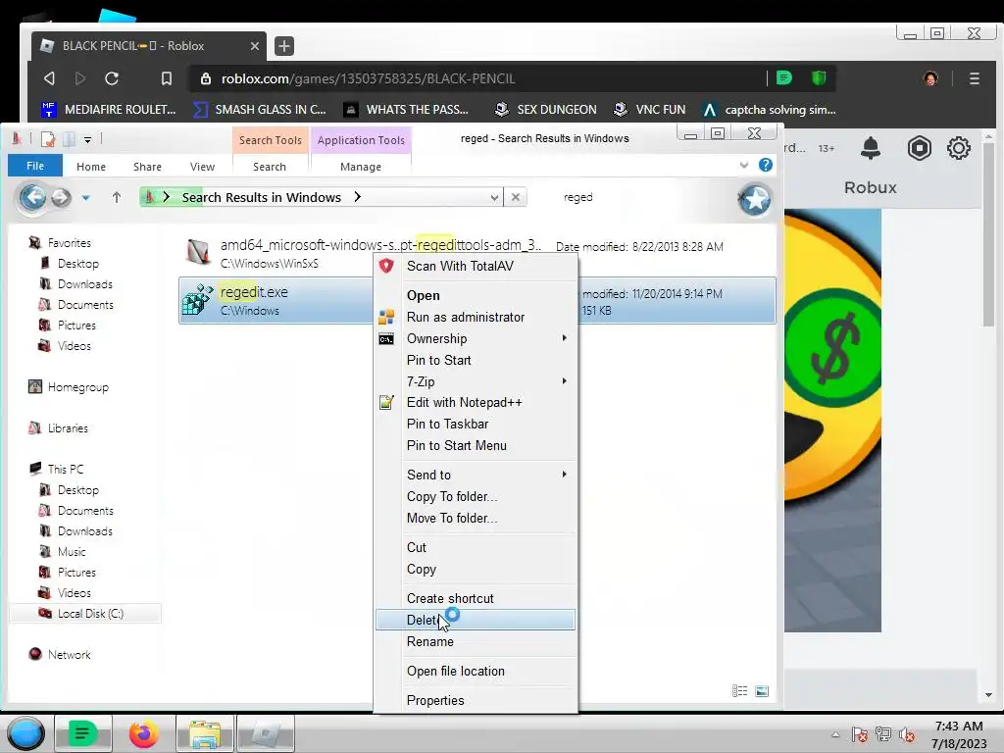Open quick access toolbar dropdown
Image resolution: width=1004 pixels, height=753 pixels.
87,139
